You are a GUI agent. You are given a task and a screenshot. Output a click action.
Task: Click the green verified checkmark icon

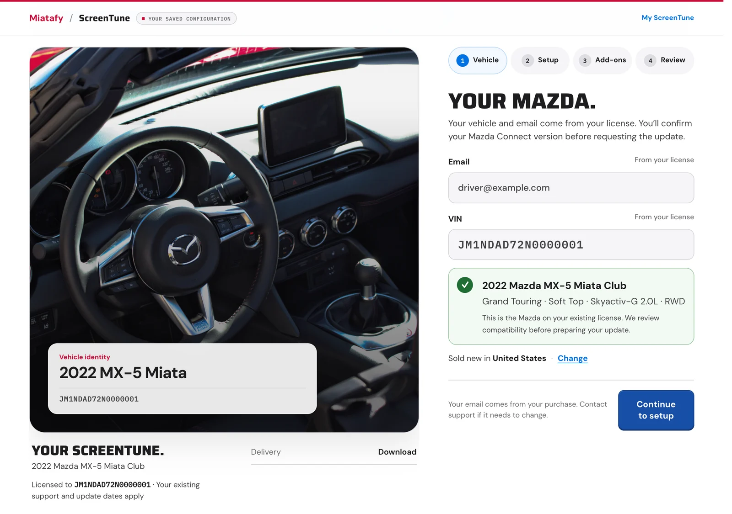coord(465,285)
